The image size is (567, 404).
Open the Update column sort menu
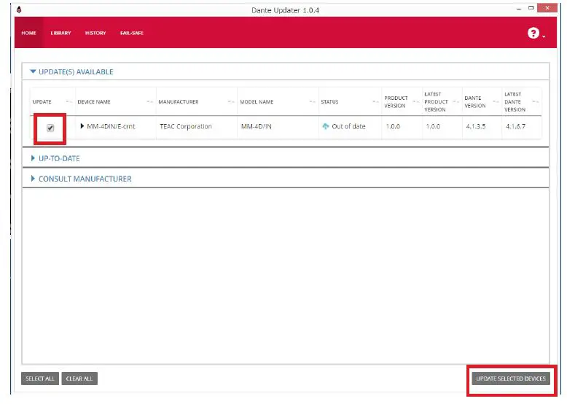(69, 101)
